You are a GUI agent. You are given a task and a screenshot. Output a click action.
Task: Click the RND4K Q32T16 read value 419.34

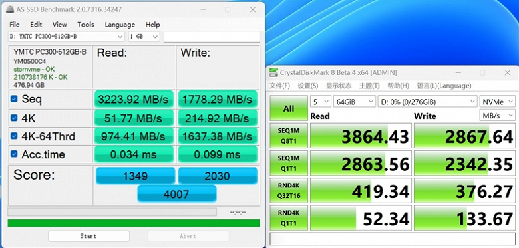click(x=361, y=190)
